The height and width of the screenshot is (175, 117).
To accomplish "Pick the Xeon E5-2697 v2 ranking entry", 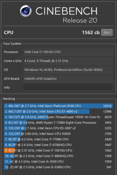I will (x=58, y=128).
